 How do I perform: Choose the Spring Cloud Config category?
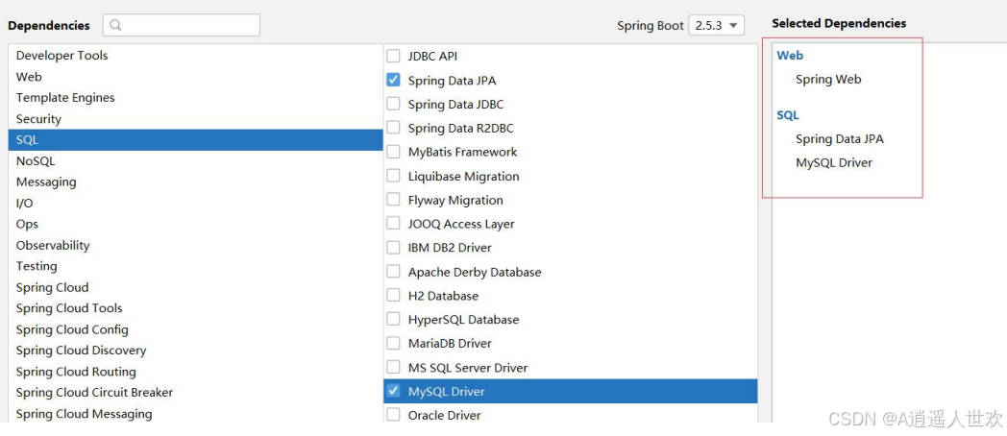pyautogui.click(x=195, y=329)
